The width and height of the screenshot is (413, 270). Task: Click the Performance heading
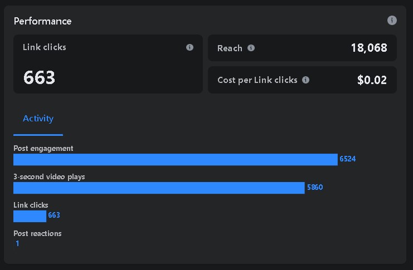point(42,21)
